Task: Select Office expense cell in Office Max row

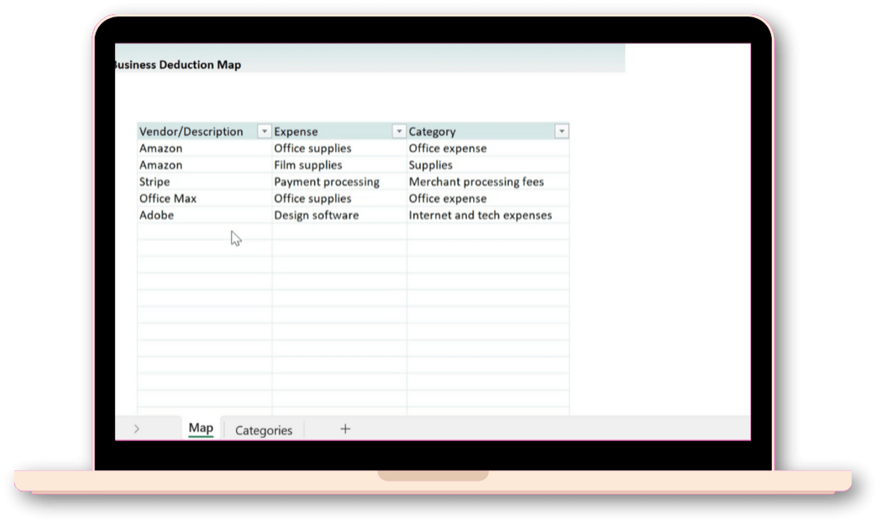Action: [x=488, y=199]
